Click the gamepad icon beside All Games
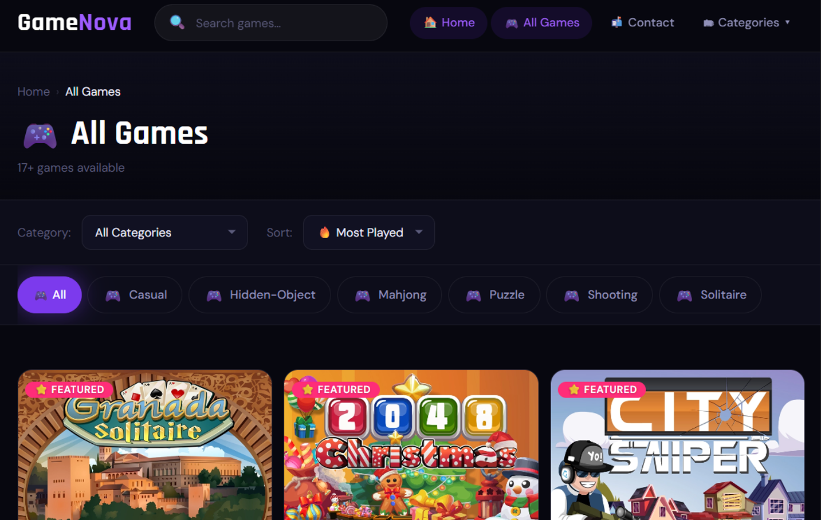 513,22
